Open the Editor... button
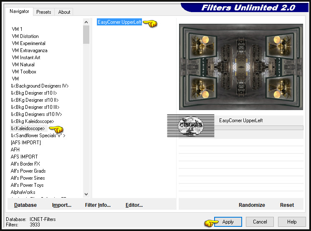The height and width of the screenshot is (231, 311). point(134,205)
